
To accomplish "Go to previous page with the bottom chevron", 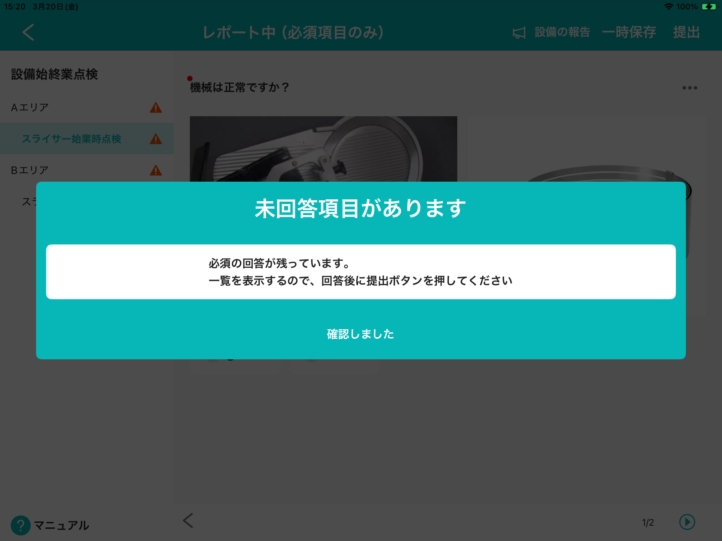I will [188, 521].
